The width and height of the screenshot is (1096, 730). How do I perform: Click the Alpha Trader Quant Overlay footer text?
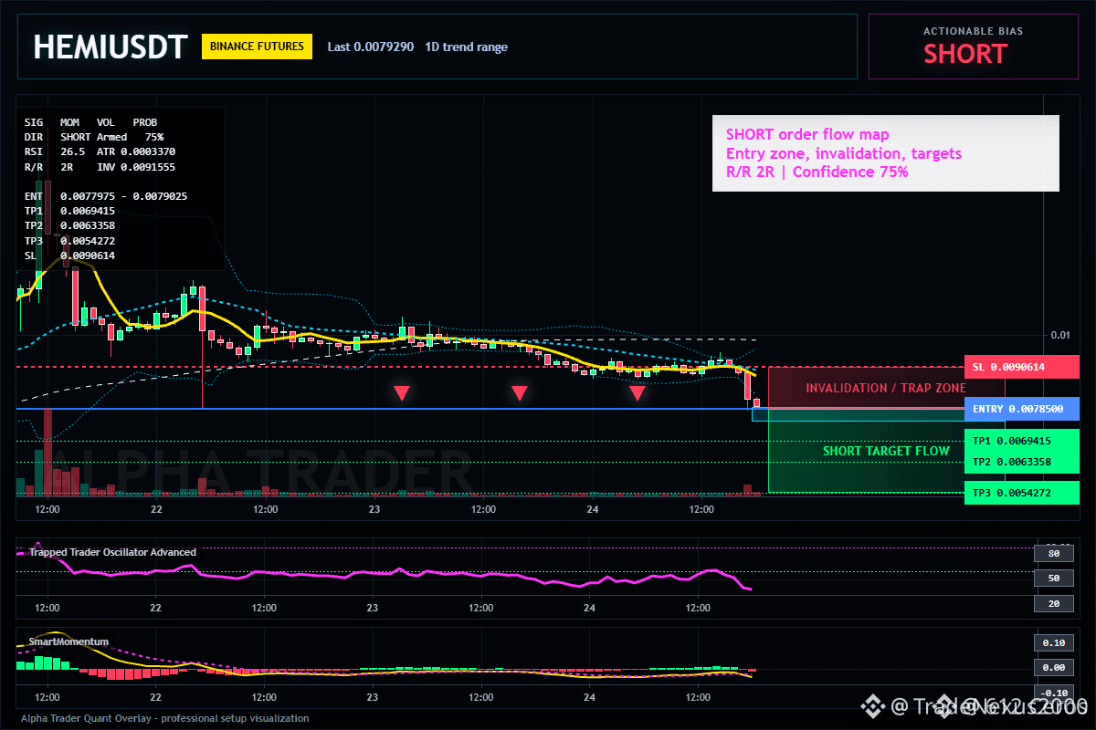coord(165,718)
